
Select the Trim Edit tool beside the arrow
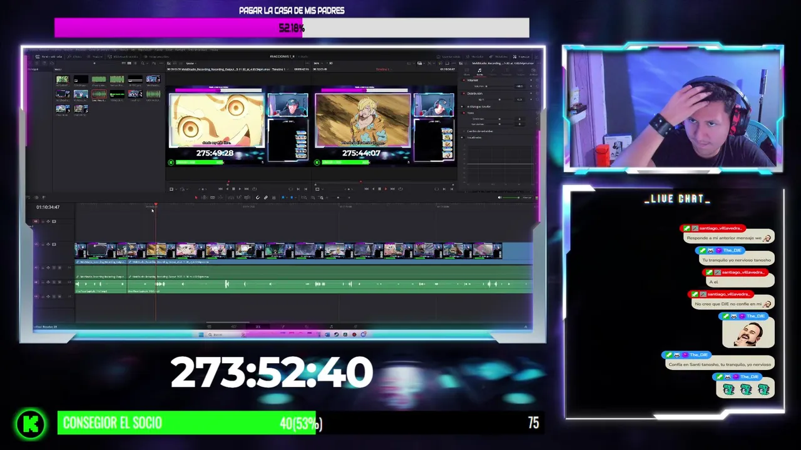[204, 197]
